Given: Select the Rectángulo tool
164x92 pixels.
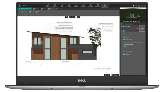Looking at the screenshot, I should tap(38, 13).
